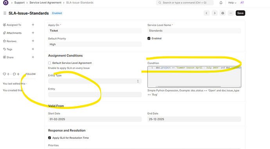This screenshot has width=270, height=149.
Task: Add an attachment with the plus icon
Action: pos(33,33)
